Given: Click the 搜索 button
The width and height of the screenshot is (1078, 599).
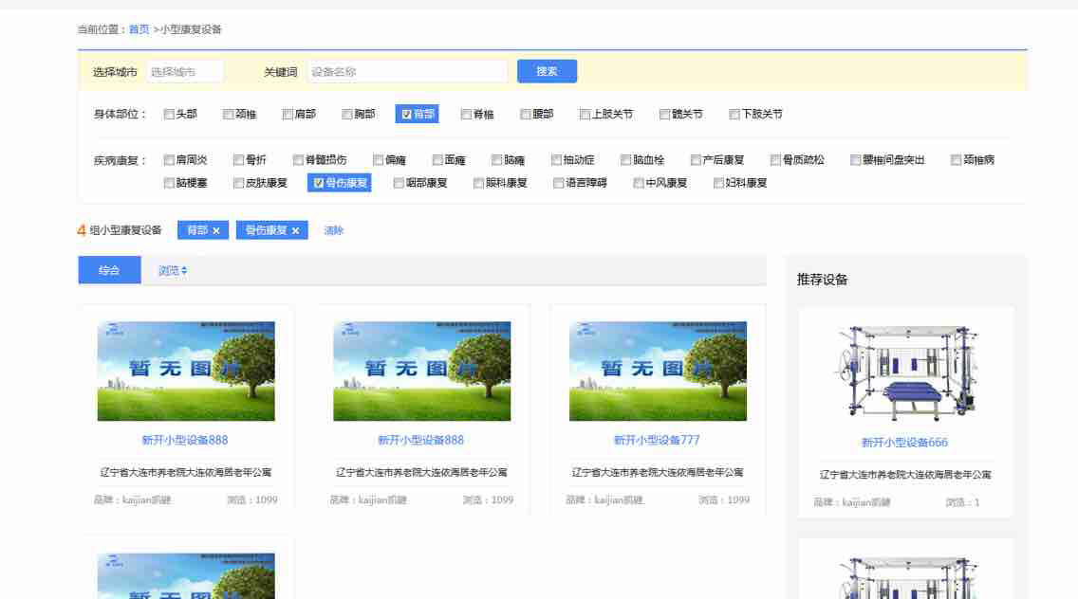Looking at the screenshot, I should click(547, 71).
